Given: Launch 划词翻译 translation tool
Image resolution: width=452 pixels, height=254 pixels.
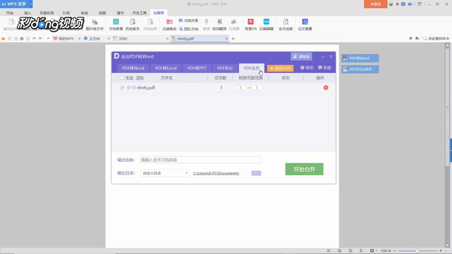Looking at the screenshot, I should click(219, 25).
